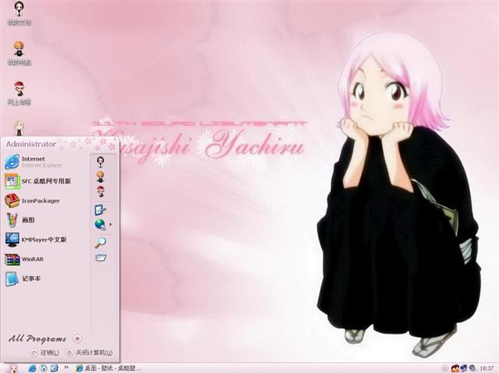Open the magnifier Search icon in Start menu
This screenshot has height=374, width=499.
[x=101, y=242]
